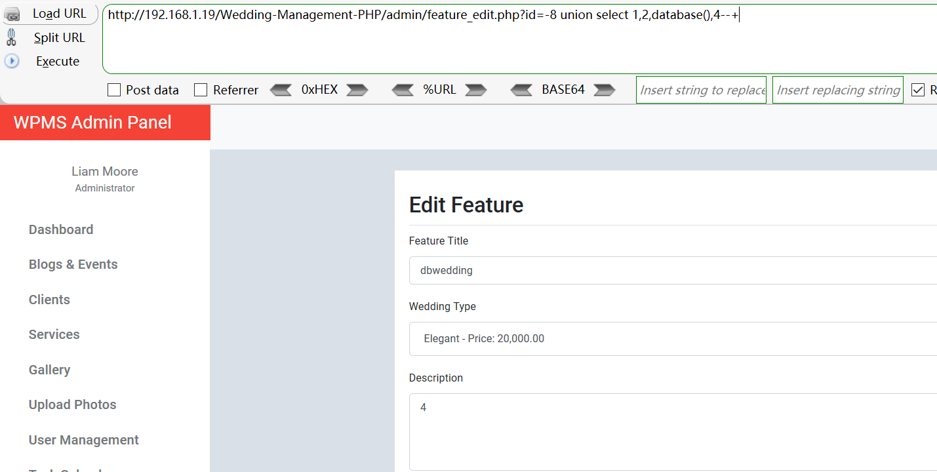Open Dashboard in the sidebar

point(61,229)
